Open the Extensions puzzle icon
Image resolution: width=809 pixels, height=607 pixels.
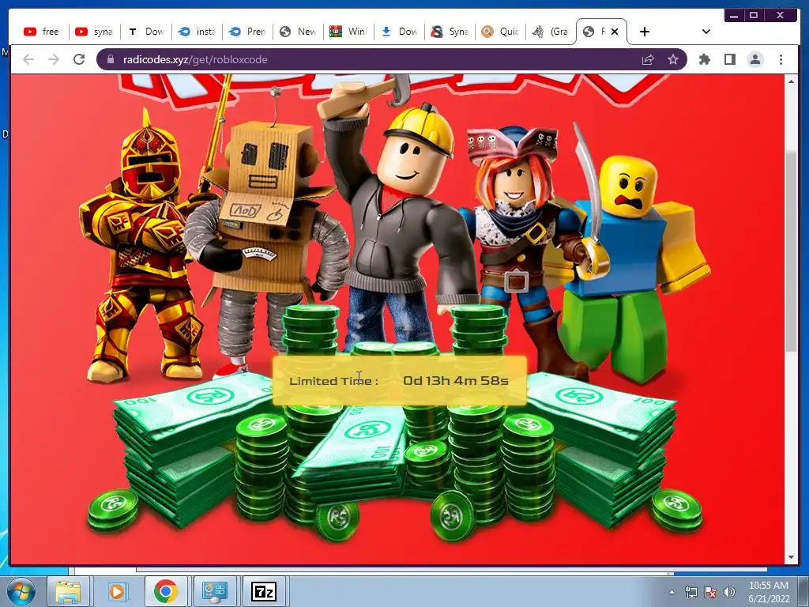click(704, 59)
